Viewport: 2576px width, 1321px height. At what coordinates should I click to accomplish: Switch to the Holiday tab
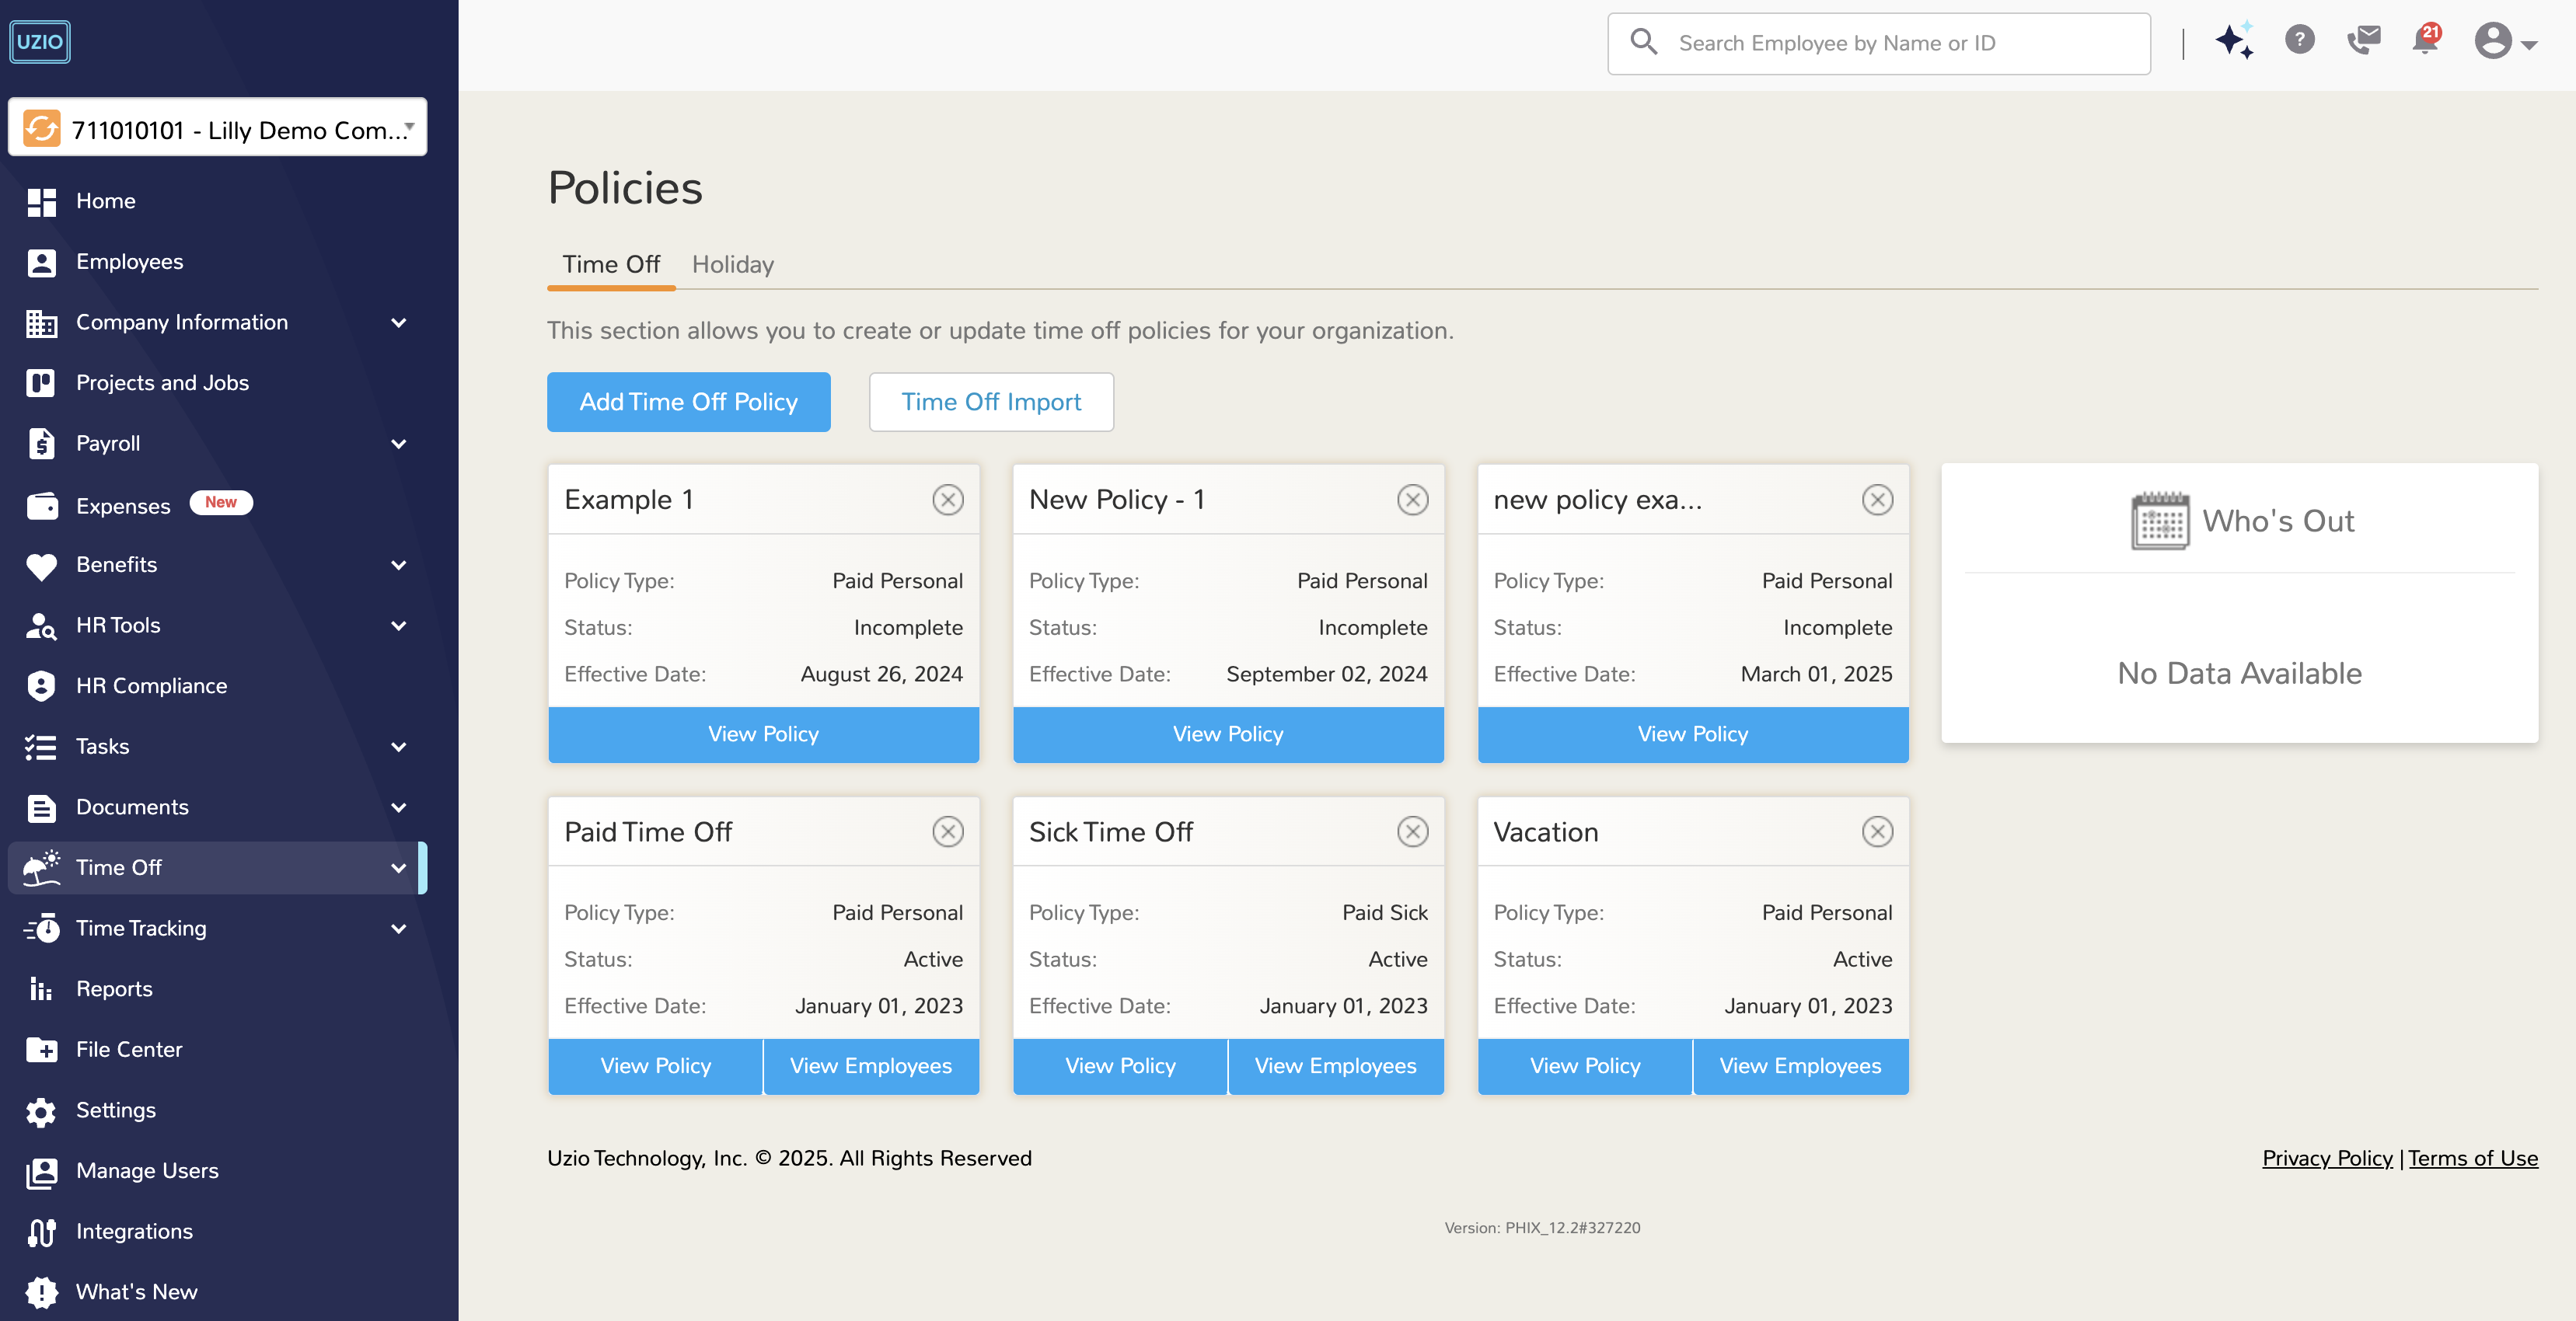pos(732,264)
